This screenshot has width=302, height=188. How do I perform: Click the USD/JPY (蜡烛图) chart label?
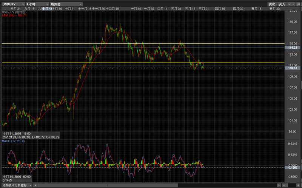14,12
